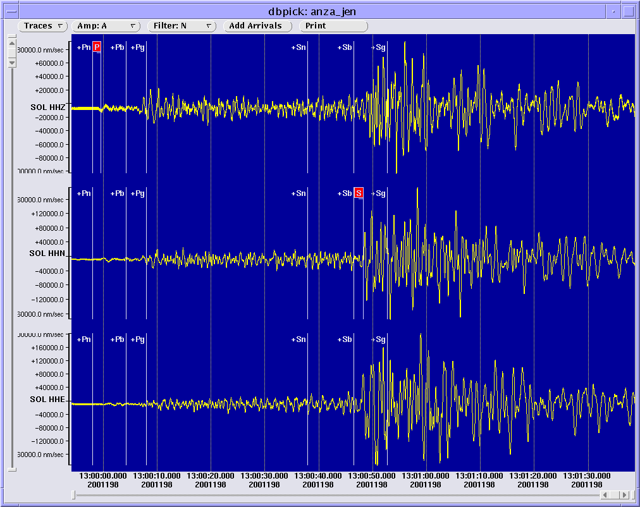Click the +Sn marker on SOL HHN trace

[298, 193]
